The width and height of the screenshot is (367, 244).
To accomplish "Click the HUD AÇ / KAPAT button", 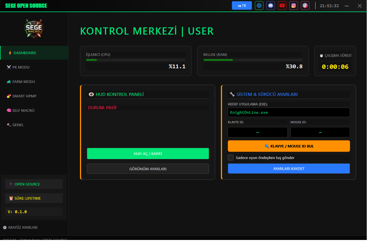I will pos(148,154).
